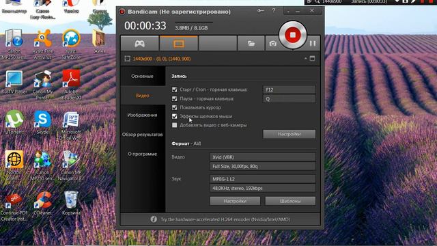This screenshot has height=246, width=437.
Task: Open the Основные settings tab
Action: click(143, 76)
